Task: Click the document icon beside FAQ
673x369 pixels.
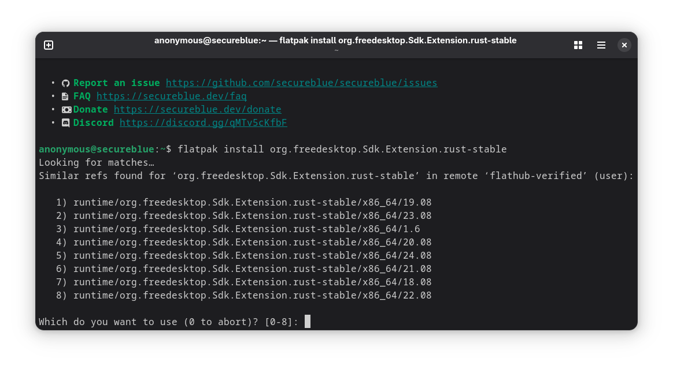Action: [65, 96]
